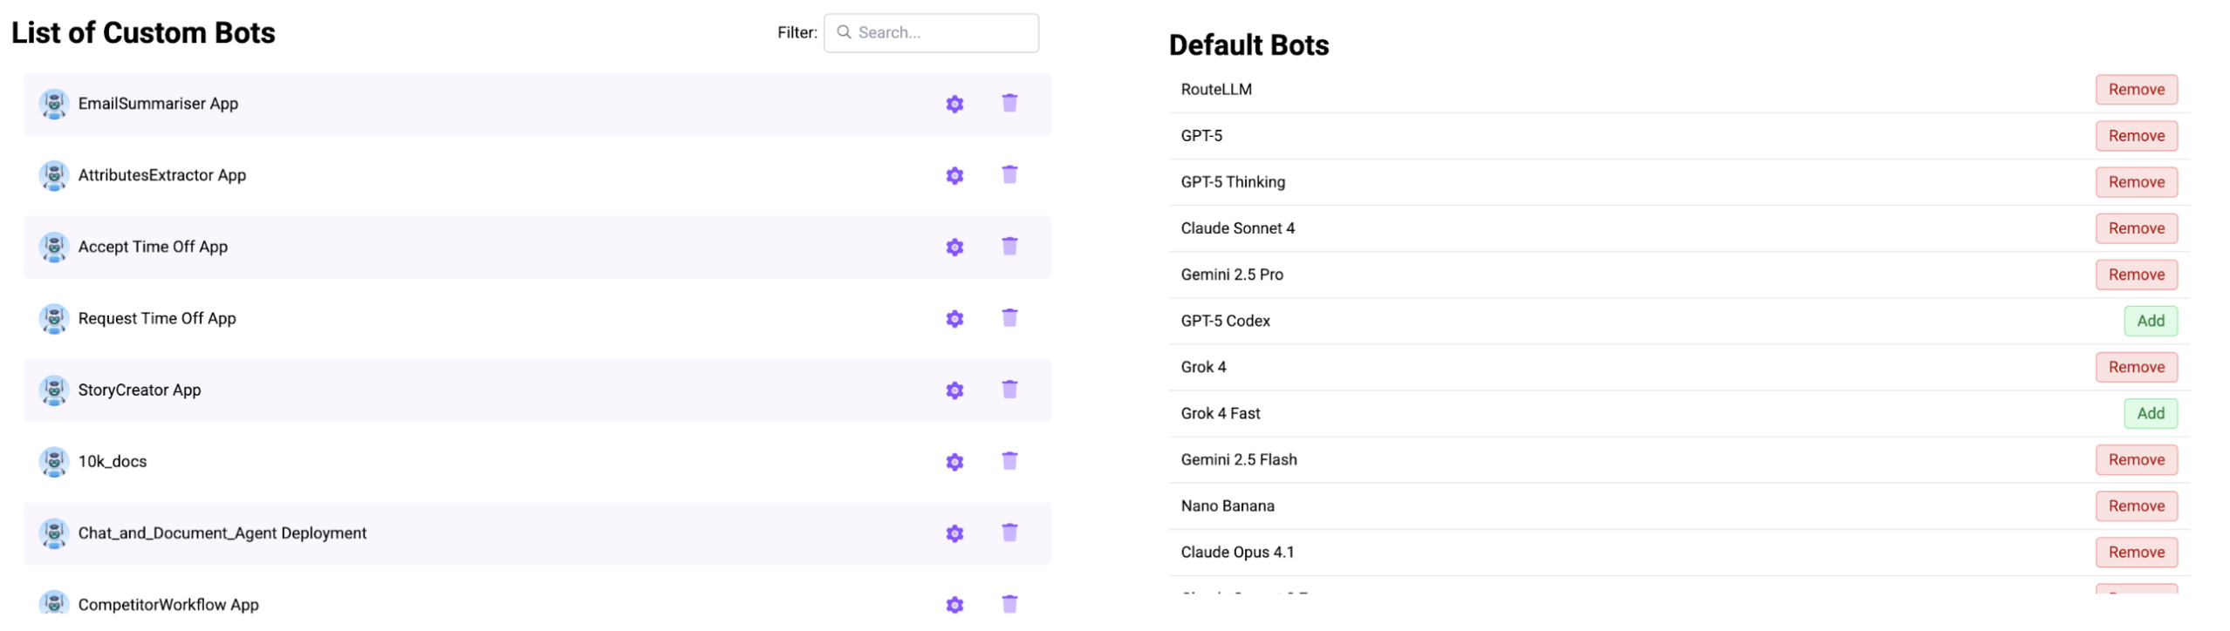Remove Claude Sonnet 4 from defaults
Screen dimensions: 2230x631
[2136, 228]
